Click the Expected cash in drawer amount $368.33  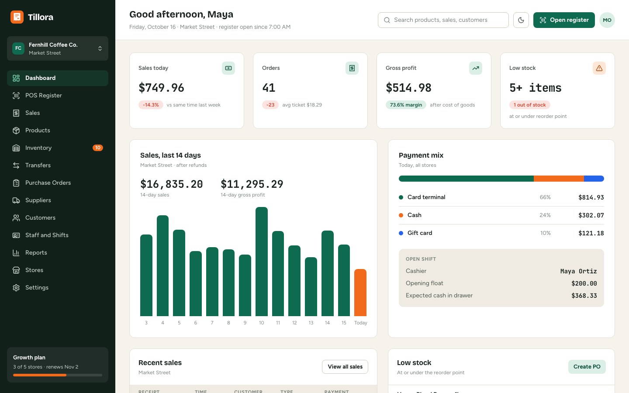[584, 296]
